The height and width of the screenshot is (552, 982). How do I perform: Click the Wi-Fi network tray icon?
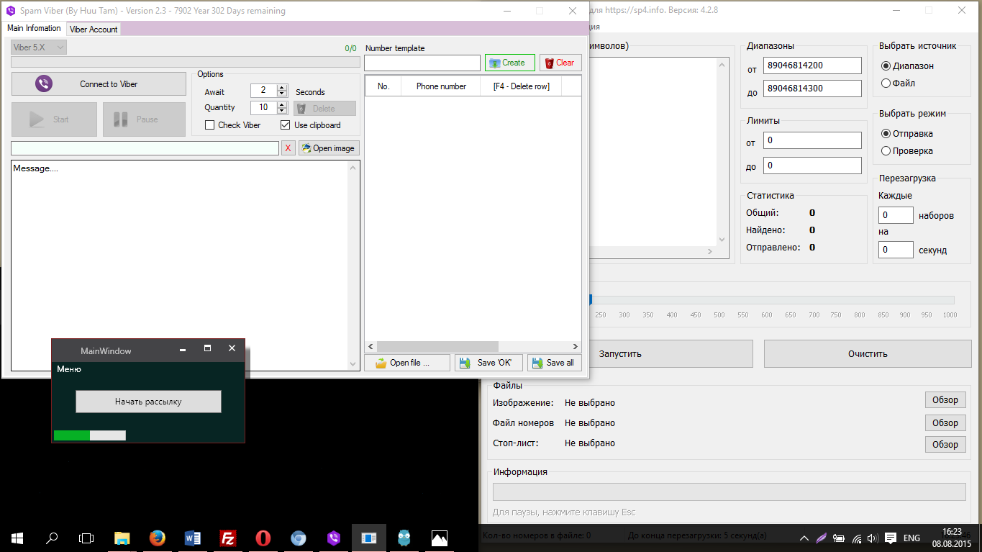[x=856, y=538]
